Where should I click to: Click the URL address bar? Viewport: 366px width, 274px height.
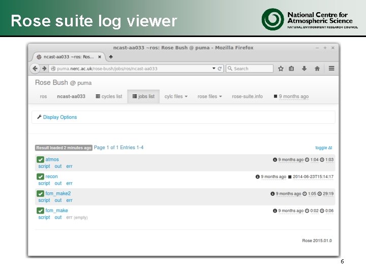pos(136,68)
